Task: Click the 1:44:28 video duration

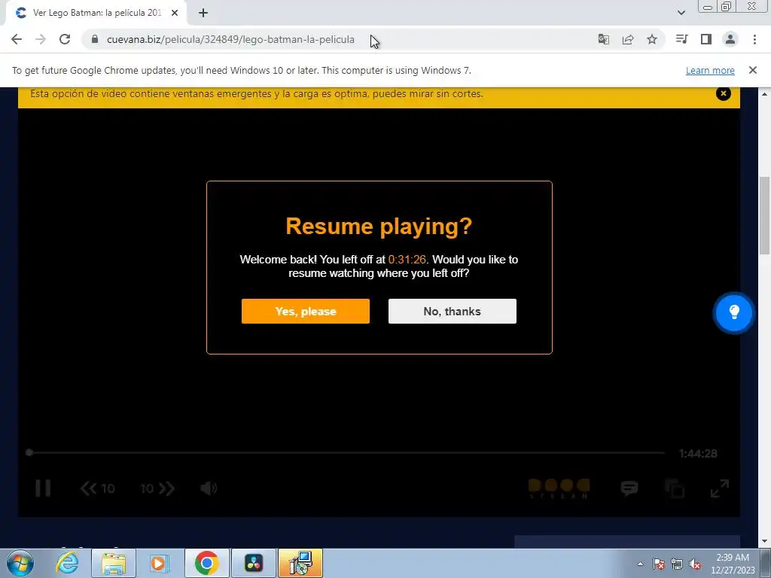Action: pos(698,454)
